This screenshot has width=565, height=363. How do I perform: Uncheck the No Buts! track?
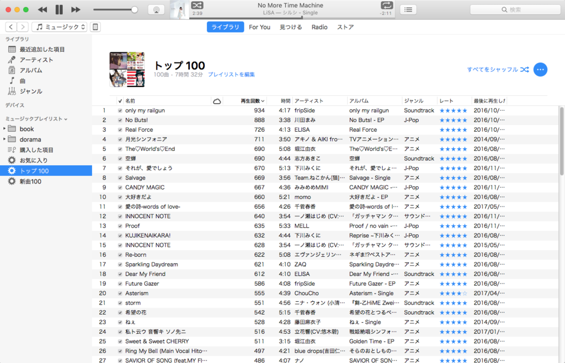120,120
